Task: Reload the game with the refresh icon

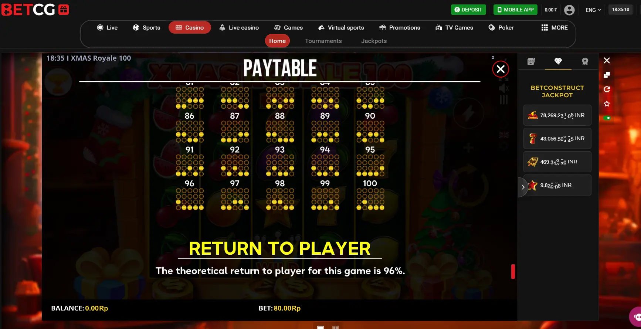Action: coord(607,89)
